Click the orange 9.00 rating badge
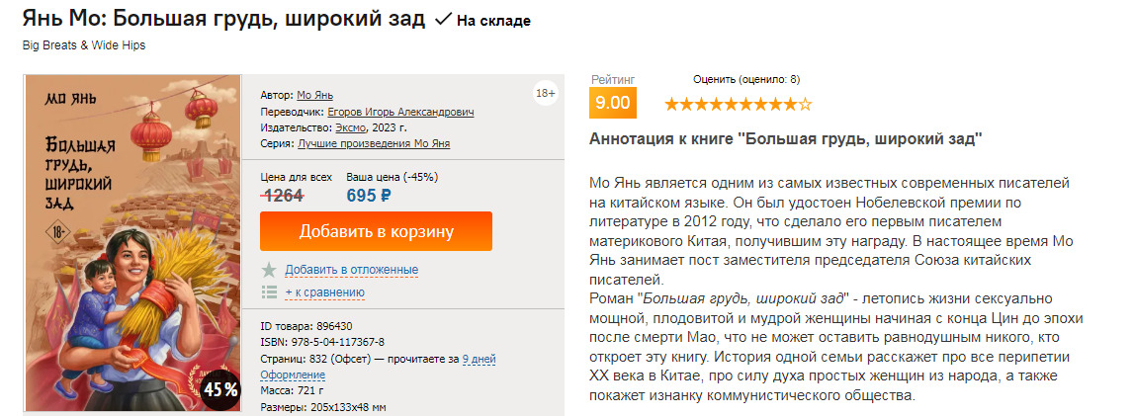This screenshot has width=1134, height=416. coord(612,103)
